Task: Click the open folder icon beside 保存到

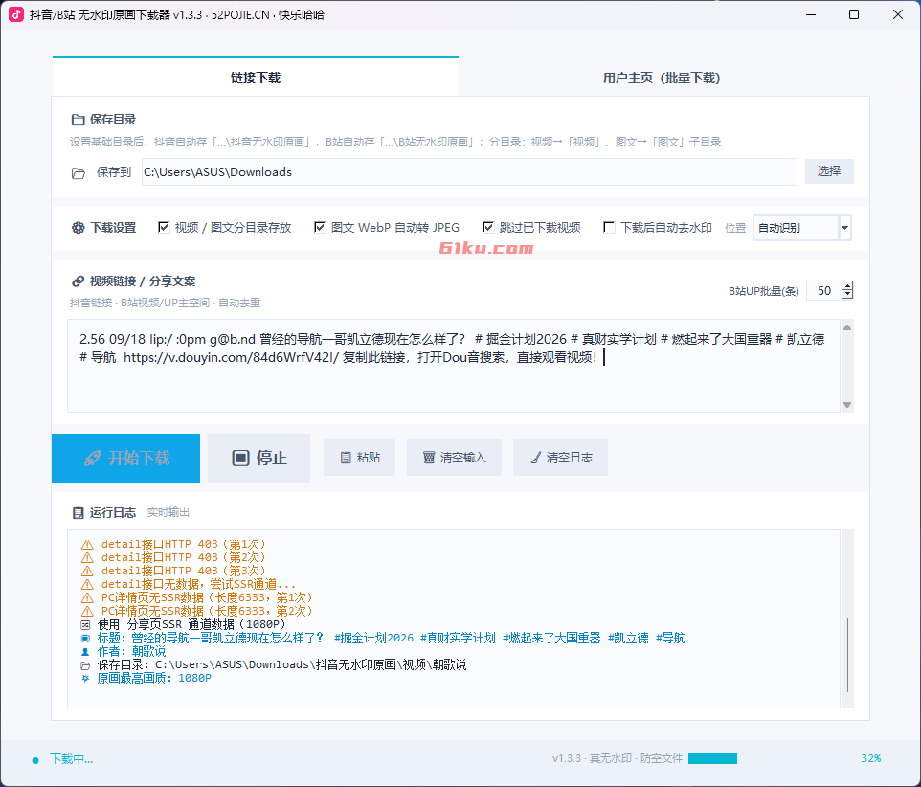Action: tap(79, 173)
